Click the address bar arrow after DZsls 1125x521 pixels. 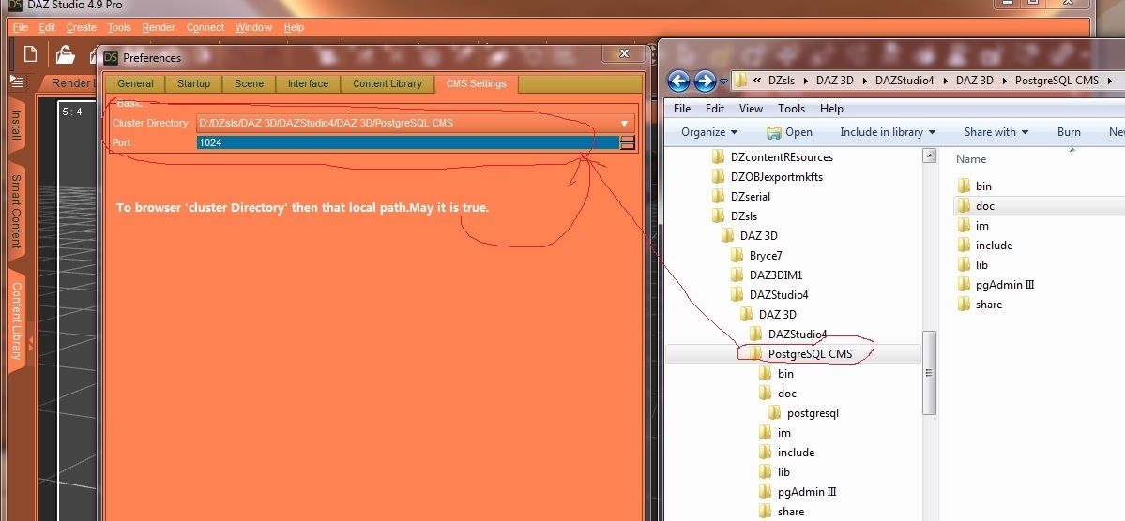pyautogui.click(x=806, y=81)
